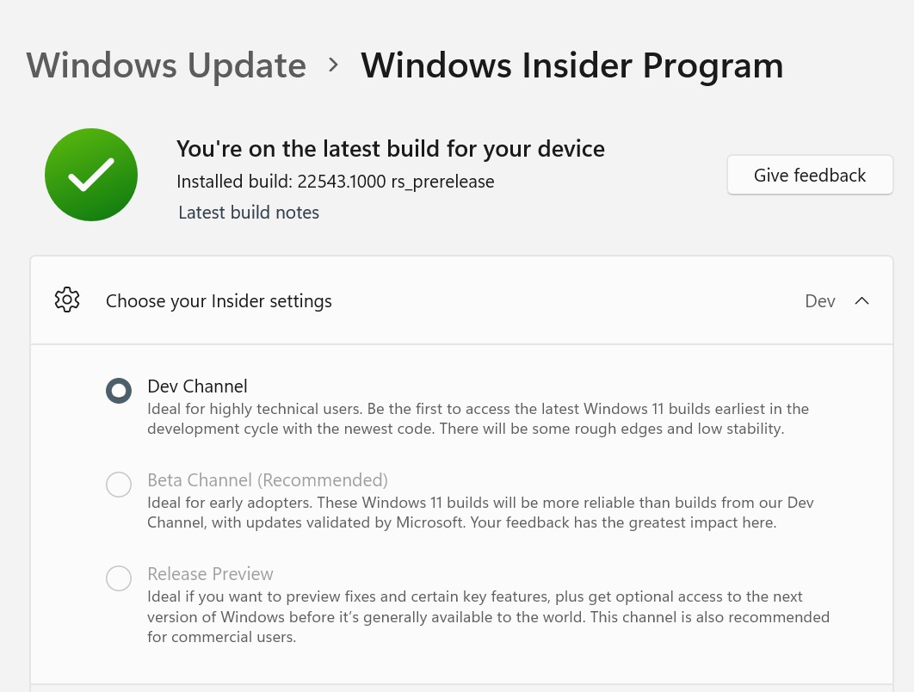Select the Release Preview channel
This screenshot has height=692, width=914.
click(x=119, y=578)
